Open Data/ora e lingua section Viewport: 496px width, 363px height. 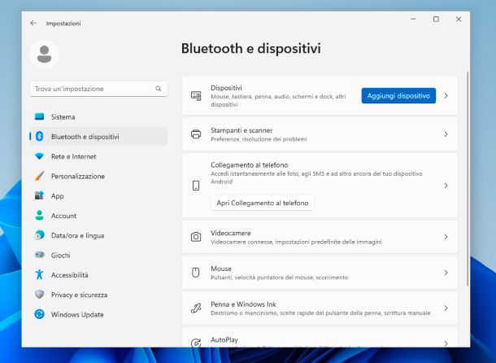(x=98, y=235)
